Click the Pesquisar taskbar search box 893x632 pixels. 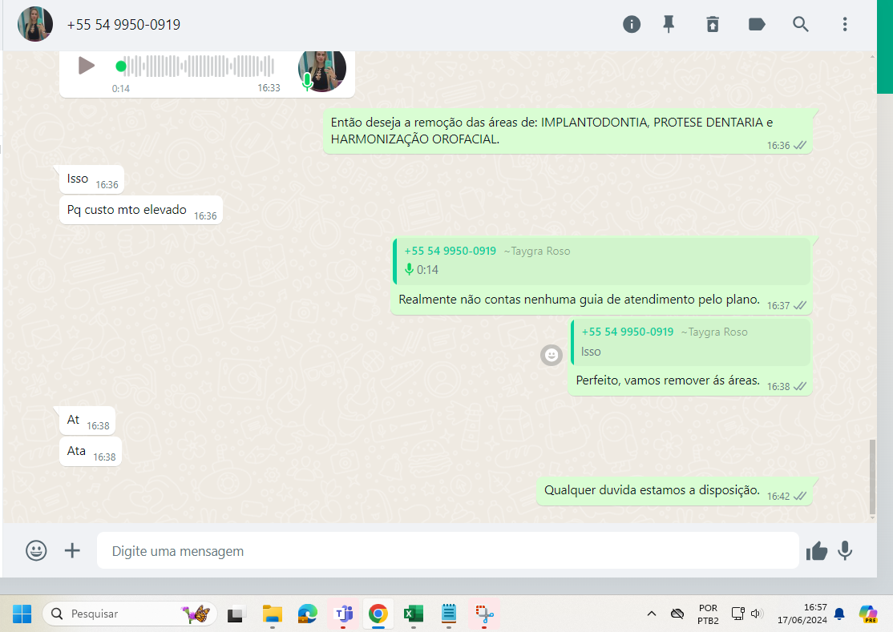[x=130, y=614]
